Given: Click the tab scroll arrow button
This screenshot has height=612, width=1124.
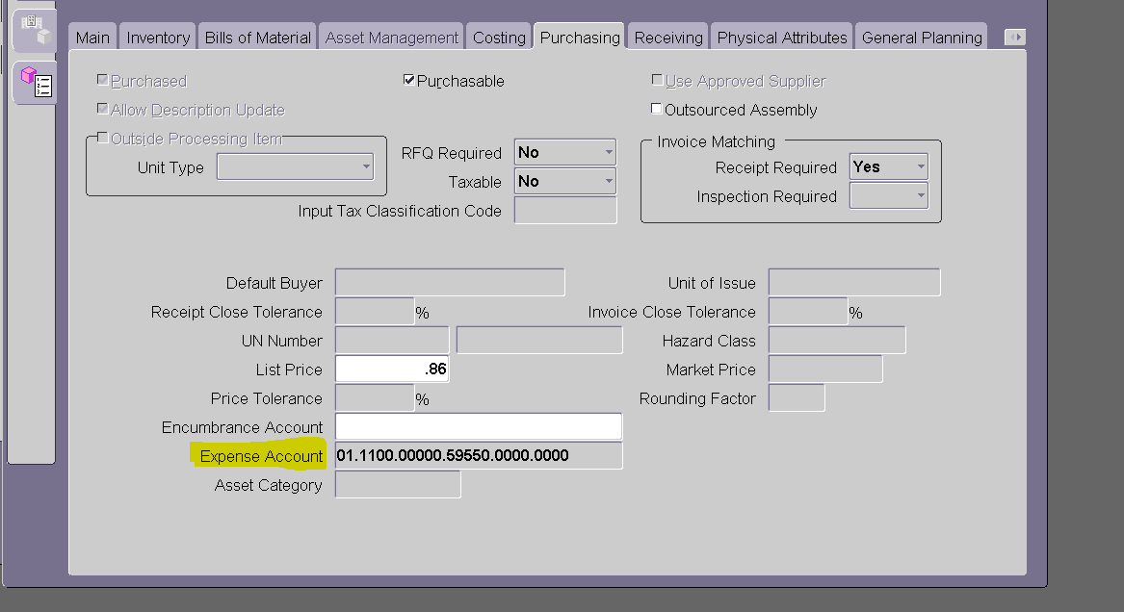Looking at the screenshot, I should 1014,36.
